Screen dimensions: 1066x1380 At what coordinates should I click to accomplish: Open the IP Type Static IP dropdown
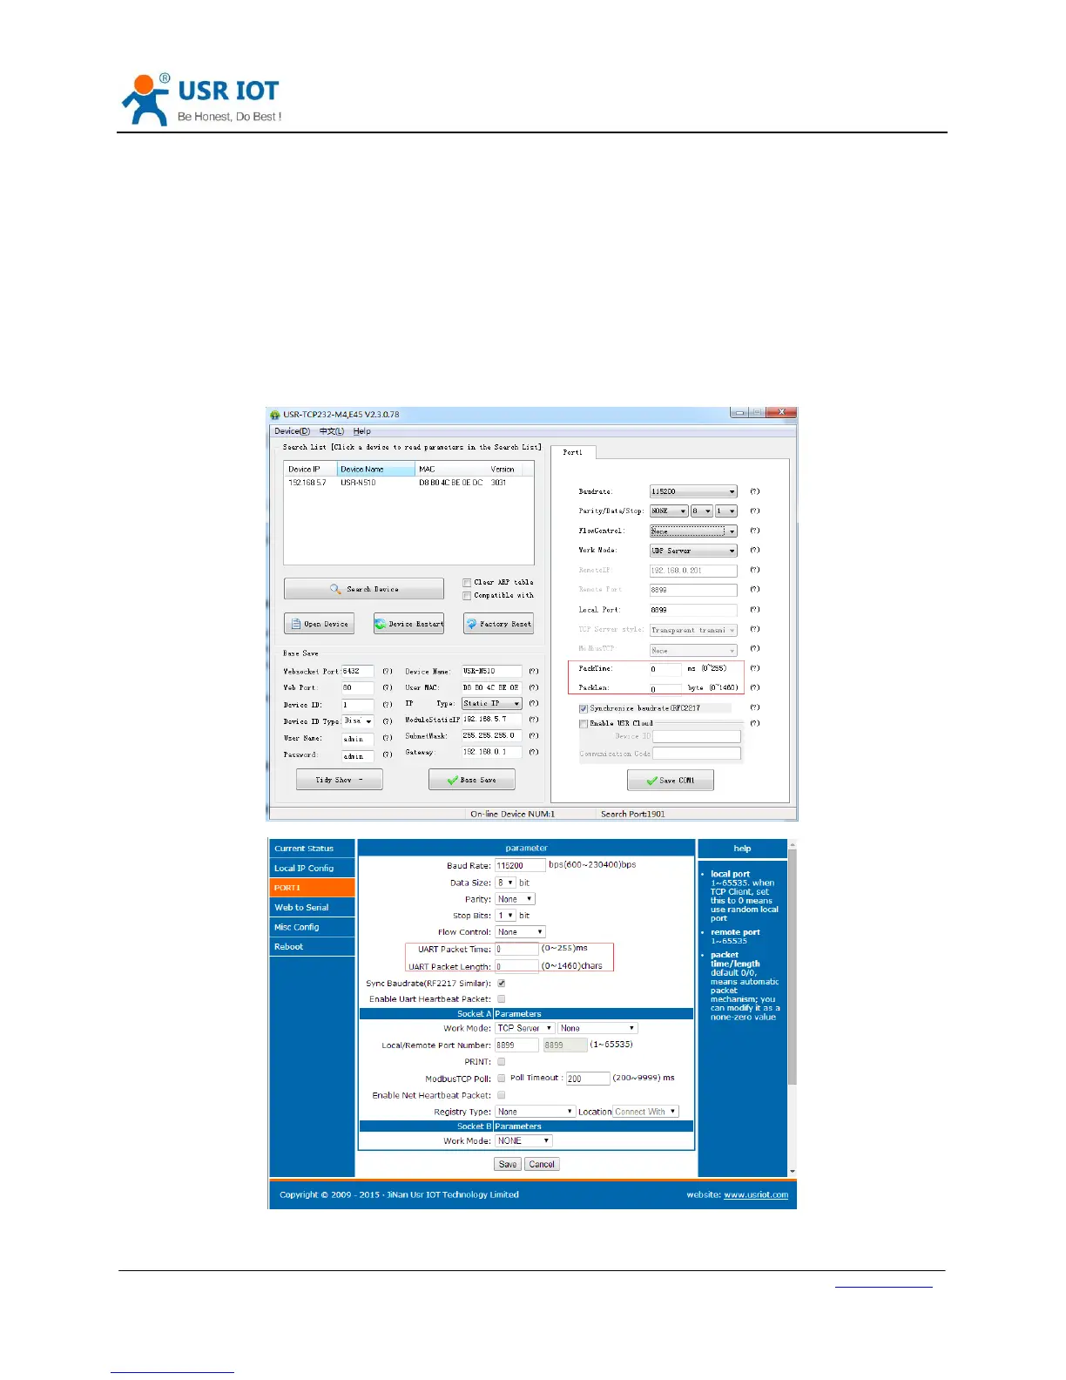click(x=492, y=703)
